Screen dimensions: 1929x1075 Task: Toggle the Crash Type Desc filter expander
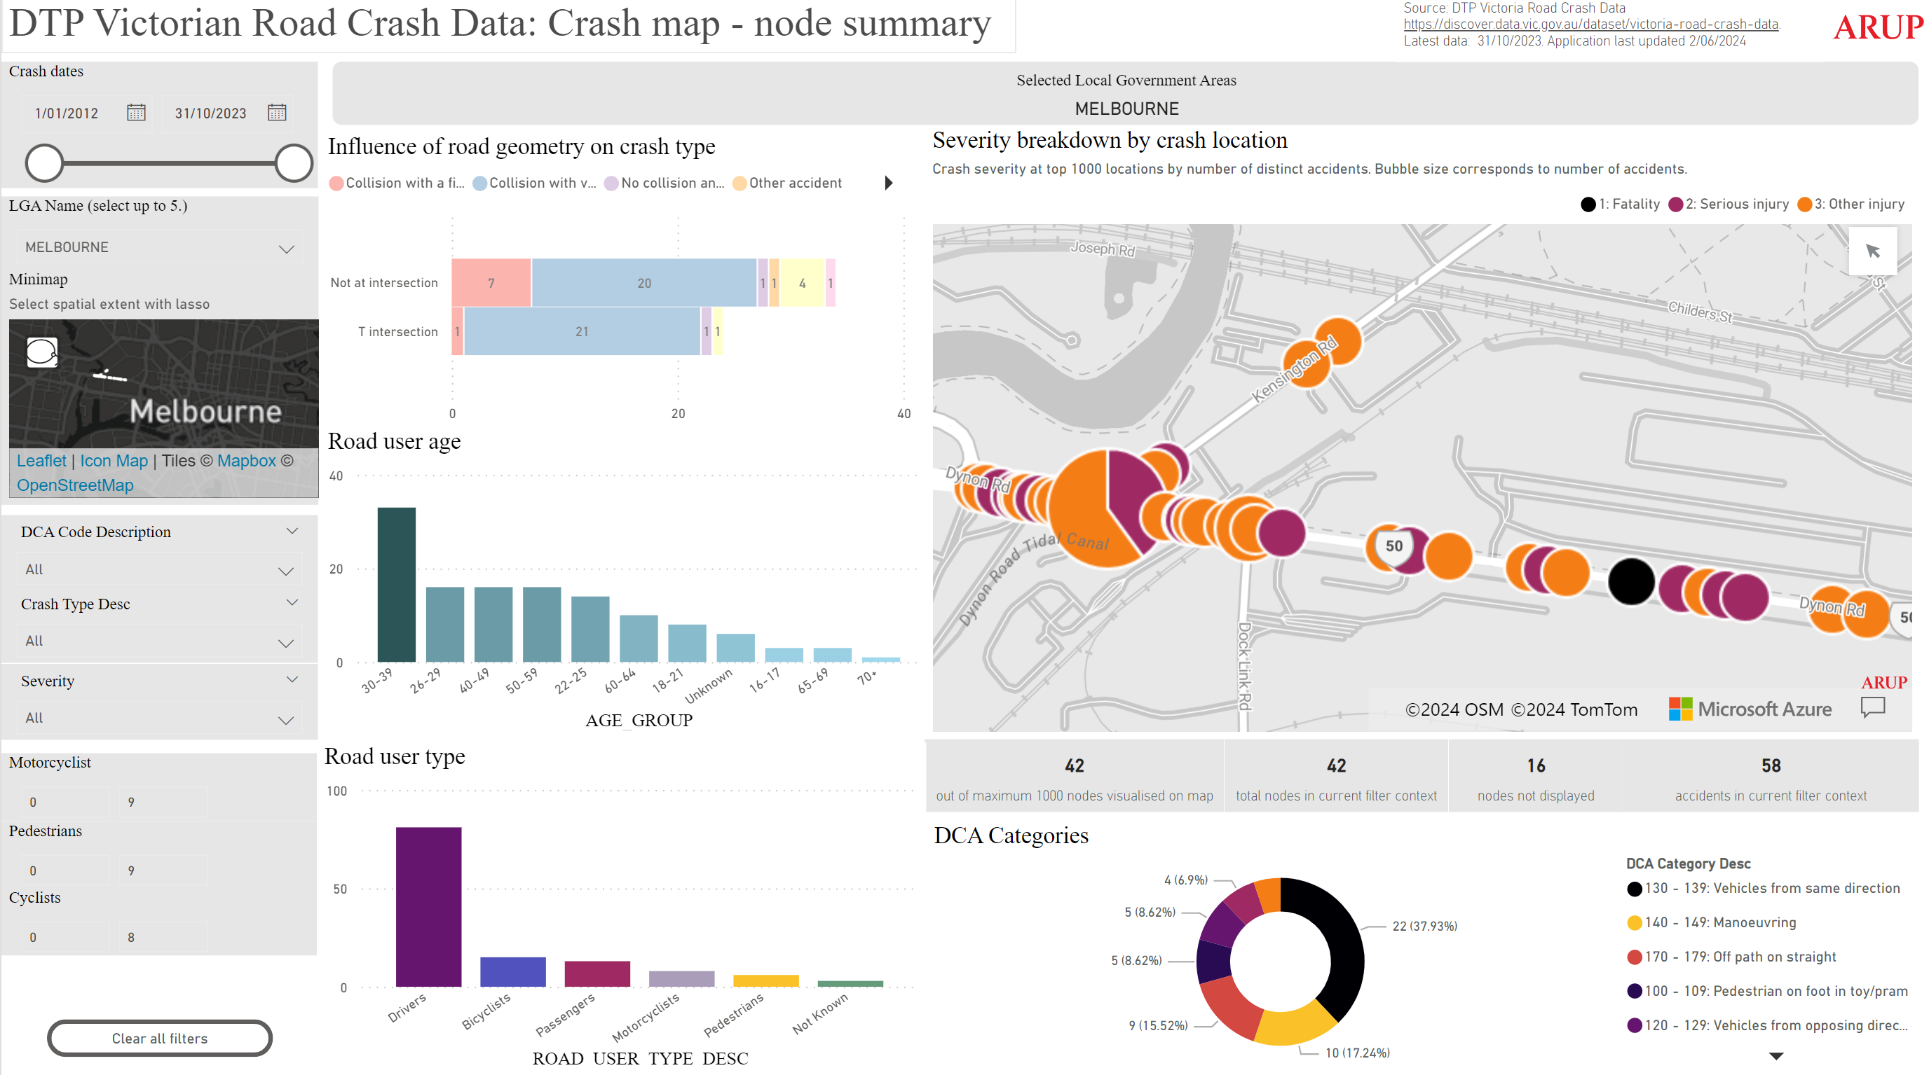(293, 605)
